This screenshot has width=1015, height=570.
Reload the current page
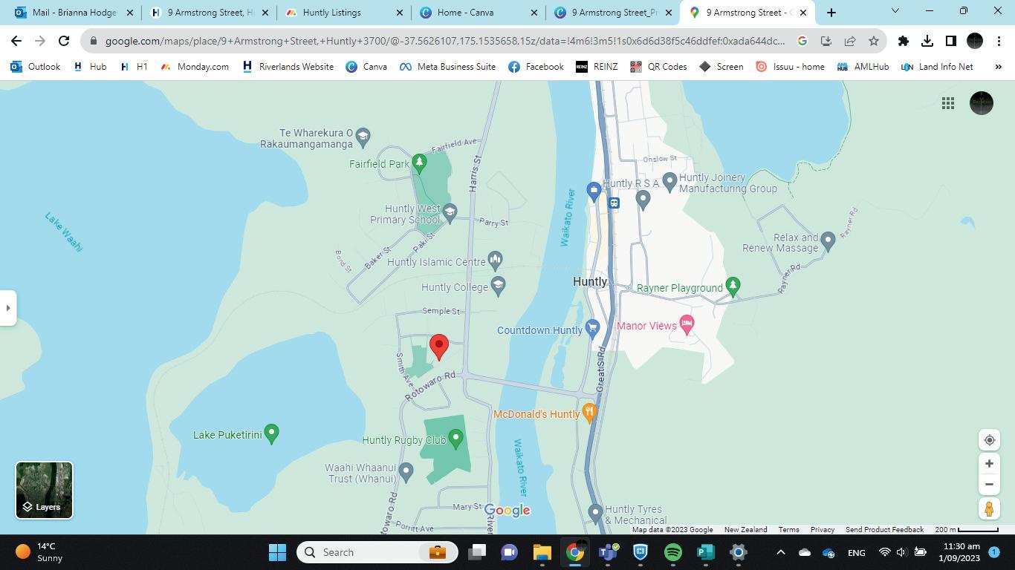point(64,42)
